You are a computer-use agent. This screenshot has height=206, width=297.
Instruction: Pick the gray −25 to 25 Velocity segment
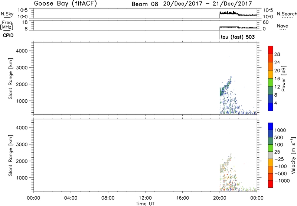[271, 155]
